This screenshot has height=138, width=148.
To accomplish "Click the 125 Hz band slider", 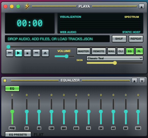I will (x=51, y=112).
